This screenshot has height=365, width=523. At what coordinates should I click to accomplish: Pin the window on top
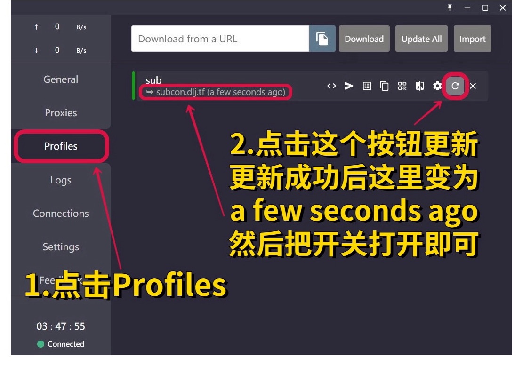(x=450, y=8)
